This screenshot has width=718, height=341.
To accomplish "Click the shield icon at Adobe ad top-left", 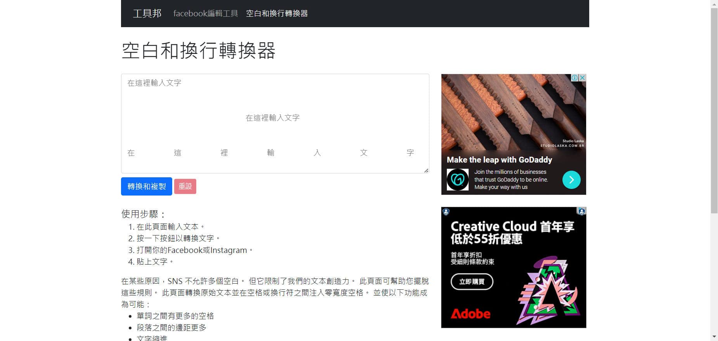I will point(446,212).
